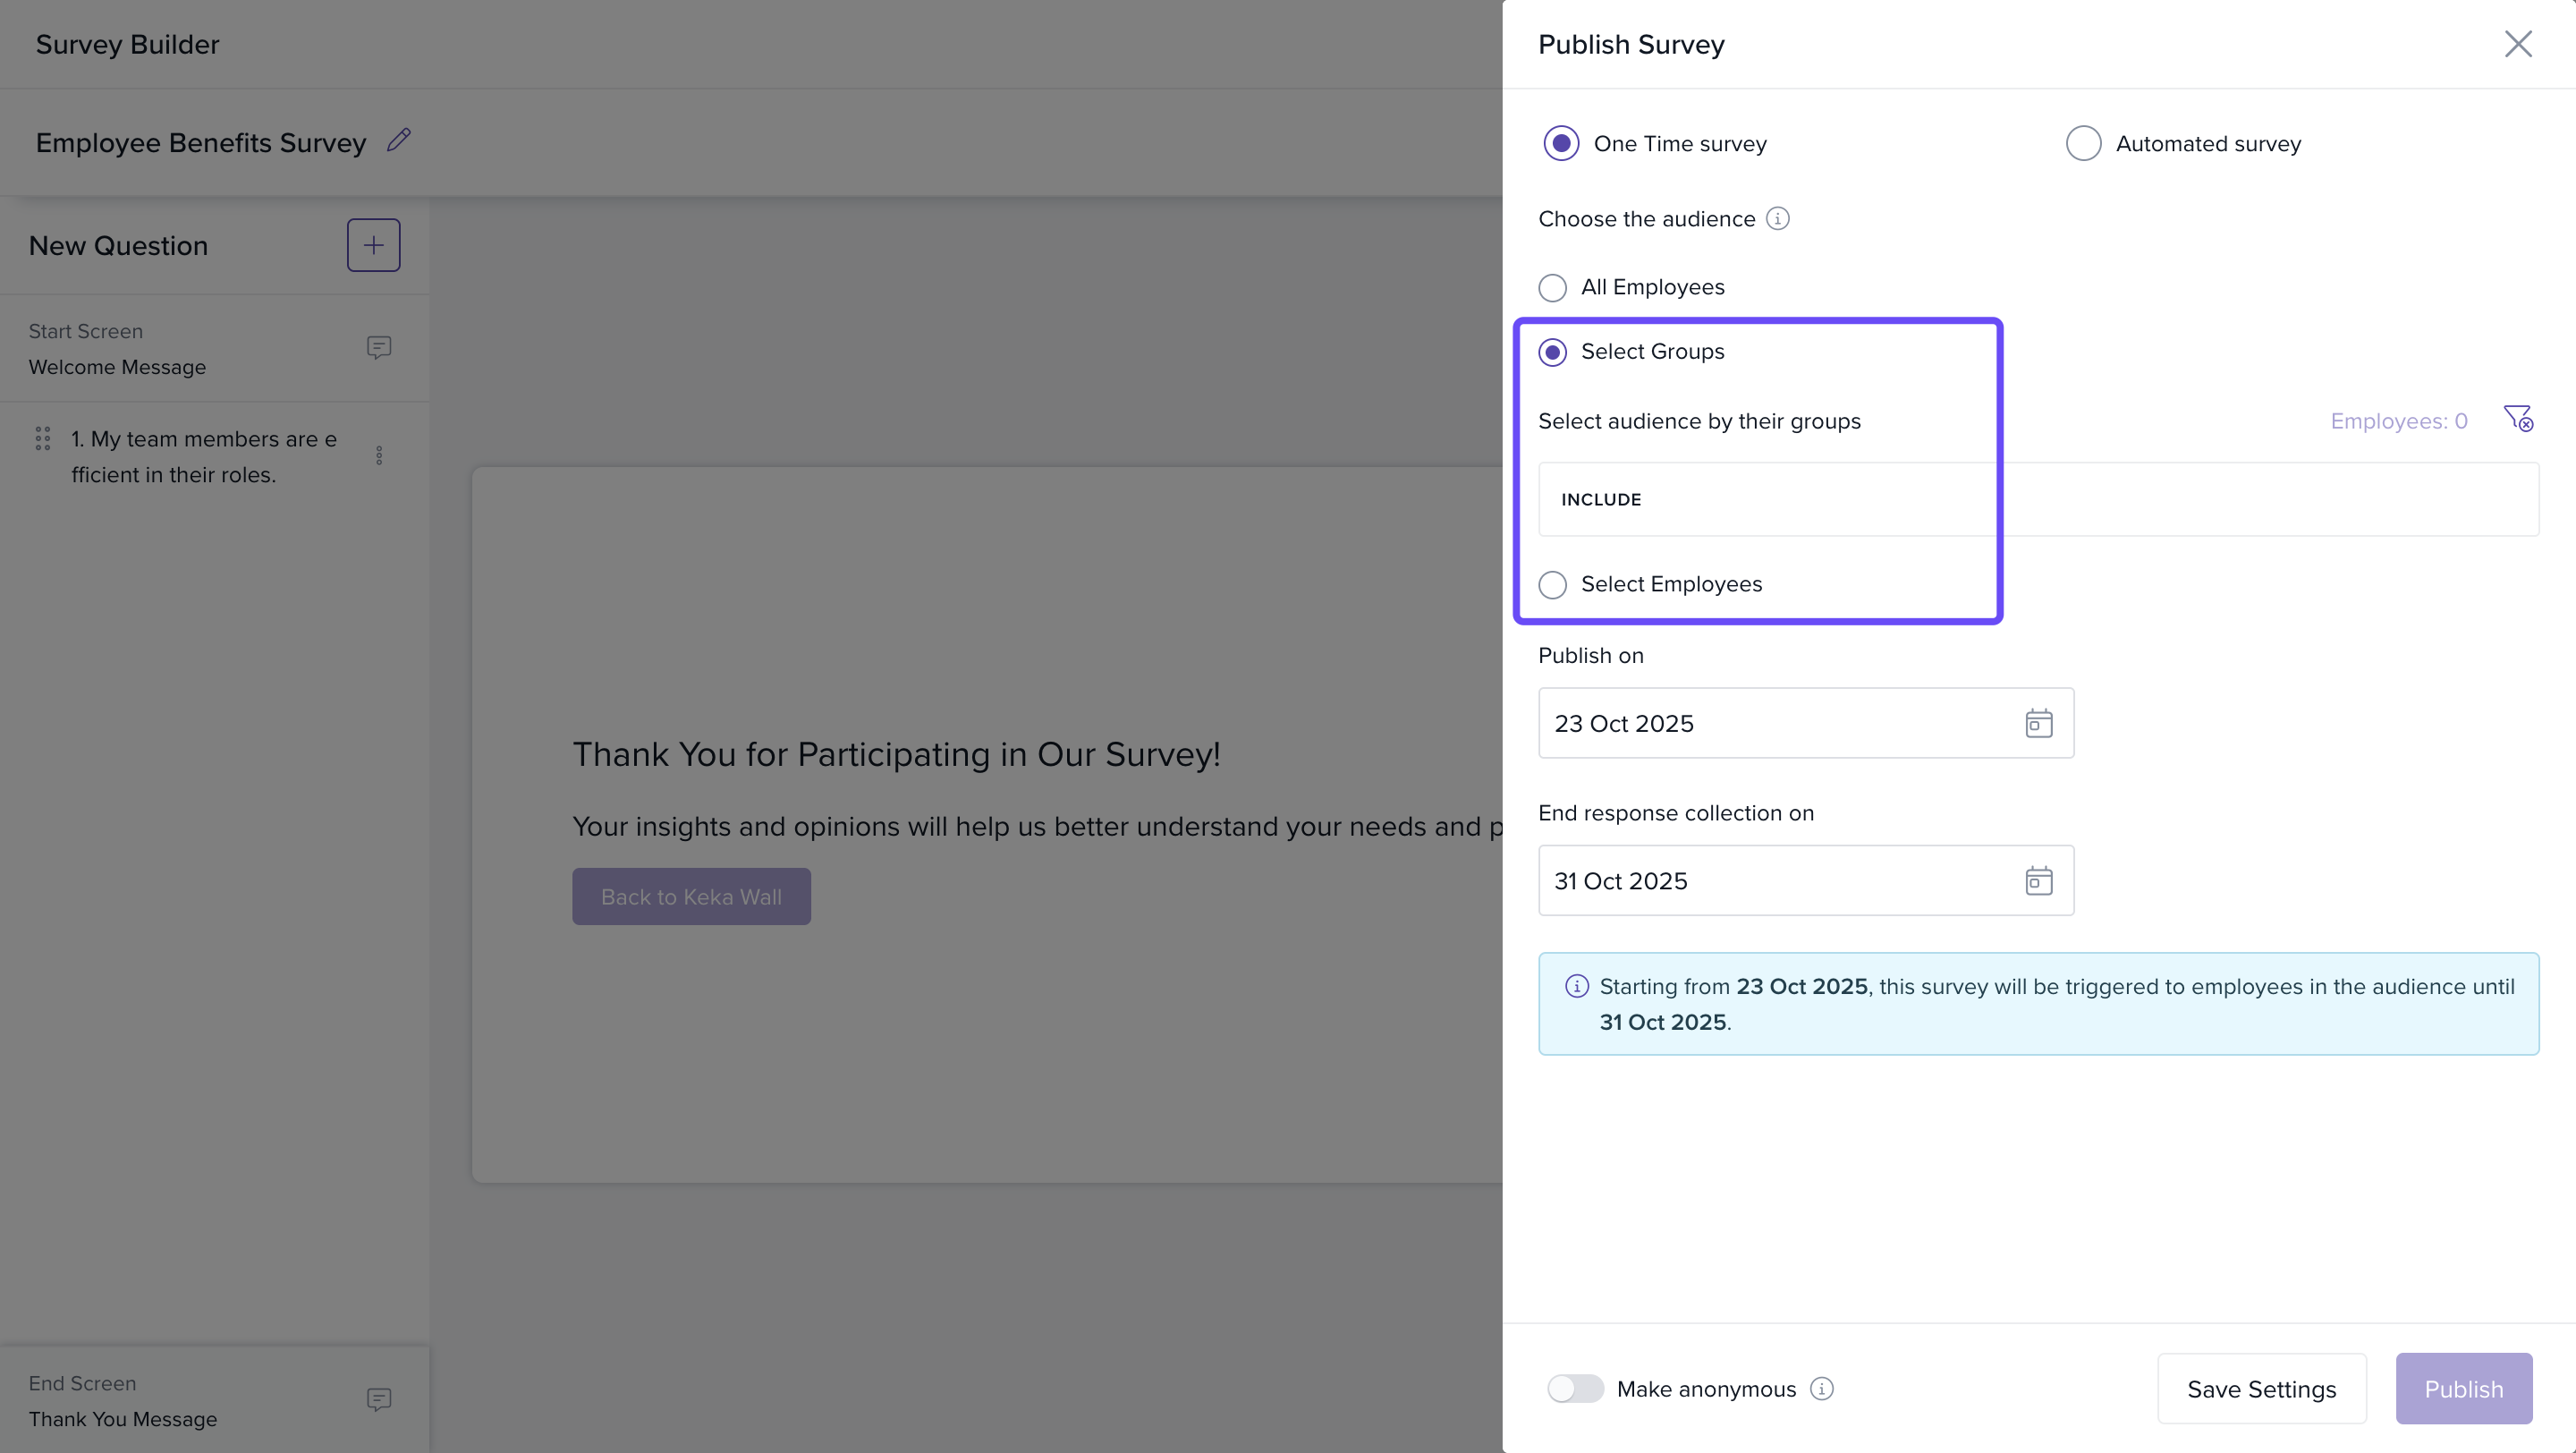Click the clear filter funnel icon
Viewport: 2576px width, 1453px height.
2517,418
